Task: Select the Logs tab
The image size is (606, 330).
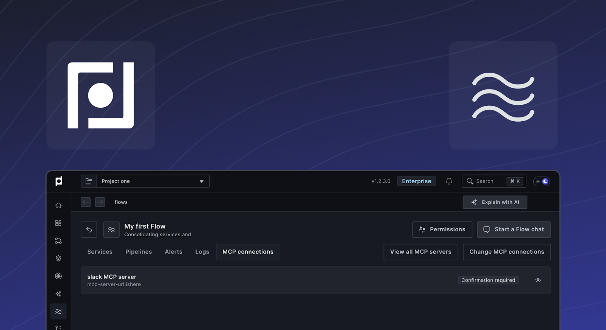Action: coord(202,252)
